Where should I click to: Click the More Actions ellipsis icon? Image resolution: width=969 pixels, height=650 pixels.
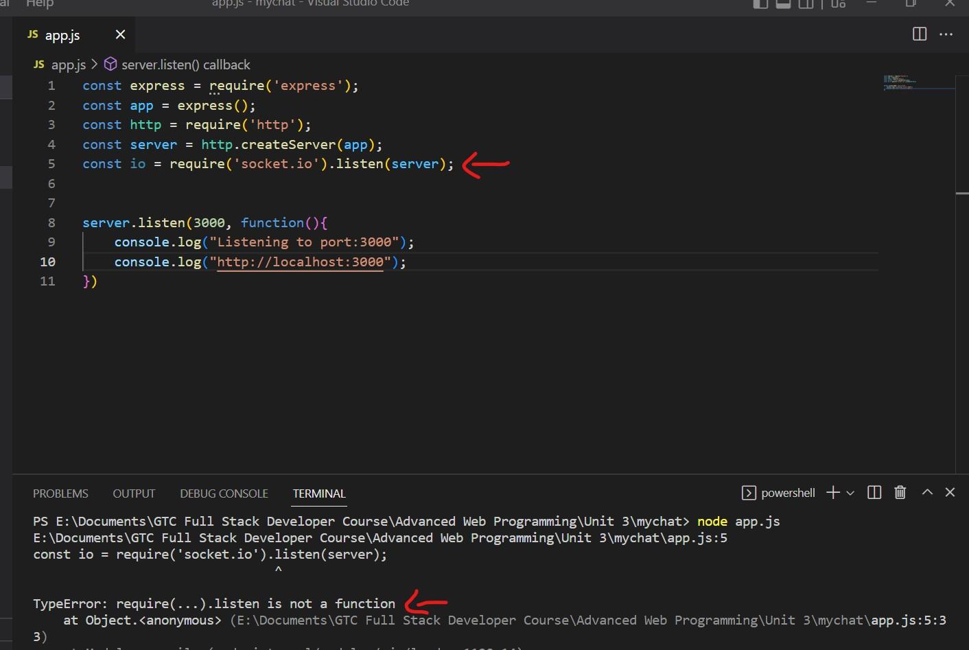pos(946,34)
